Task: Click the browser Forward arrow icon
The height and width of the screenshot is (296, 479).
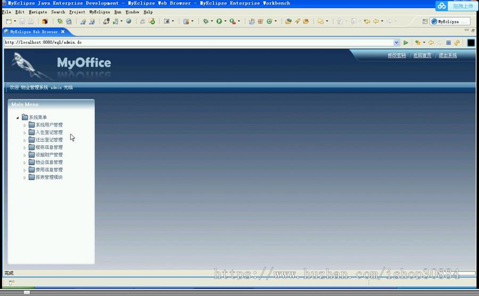Action: [439, 43]
